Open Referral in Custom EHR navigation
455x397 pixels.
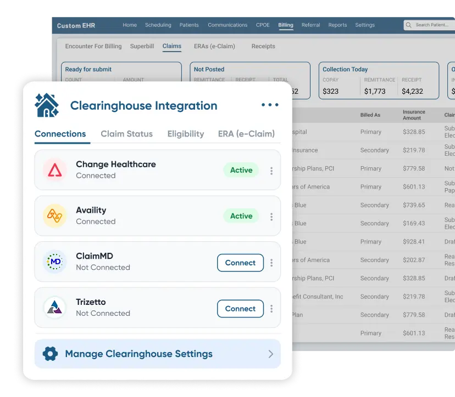(310, 25)
